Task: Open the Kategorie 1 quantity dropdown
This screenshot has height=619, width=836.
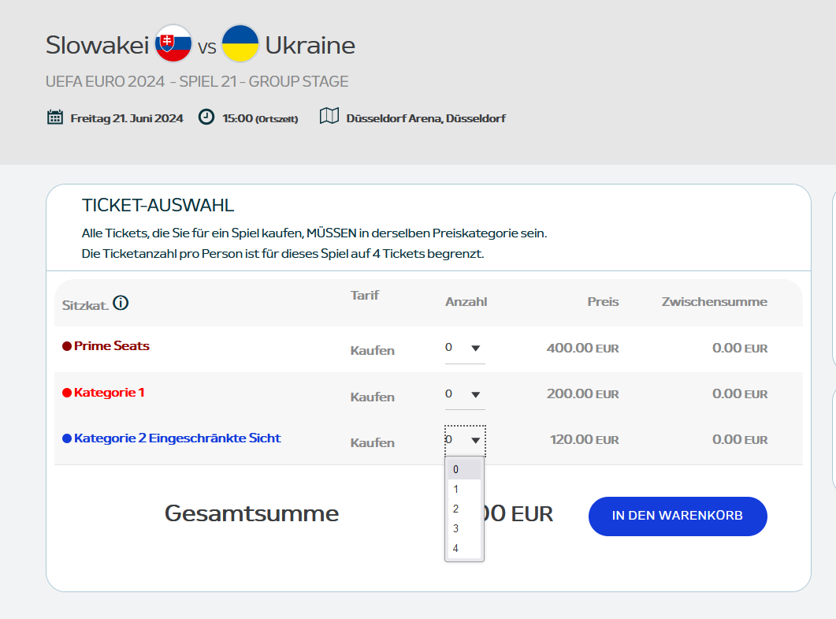Action: click(x=465, y=394)
